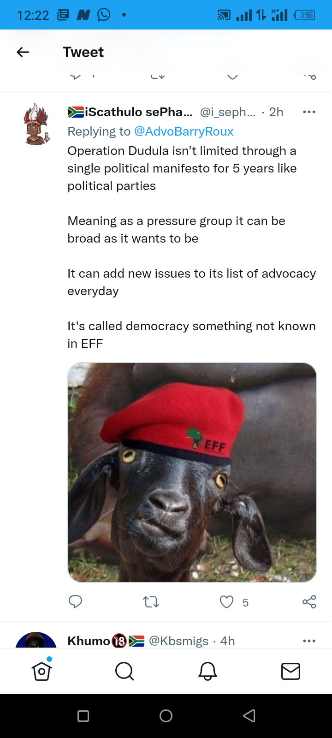Open more options on iScathulo's tweet
Screen dimensions: 332x738
(309, 112)
